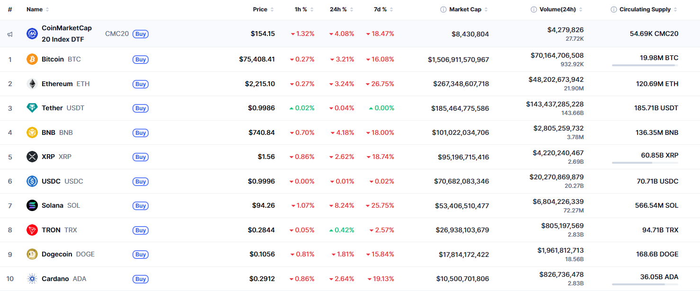Select the Ethereum coin icon
This screenshot has width=700, height=291.
(31, 84)
